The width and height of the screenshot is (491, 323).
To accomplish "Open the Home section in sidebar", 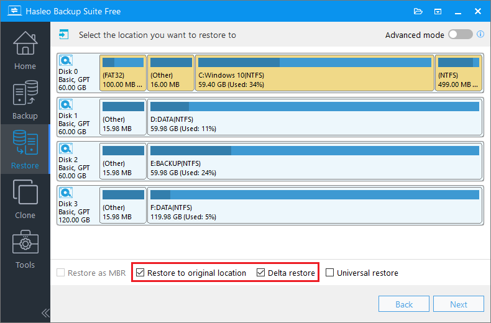I will [25, 51].
